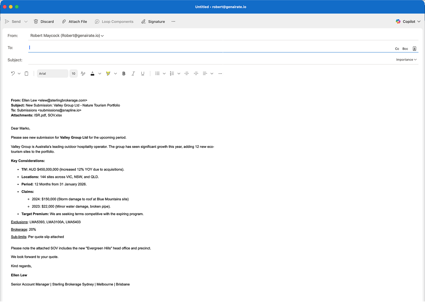
Task: Click the underlined "Exclusions" text
Action: pyautogui.click(x=19, y=222)
